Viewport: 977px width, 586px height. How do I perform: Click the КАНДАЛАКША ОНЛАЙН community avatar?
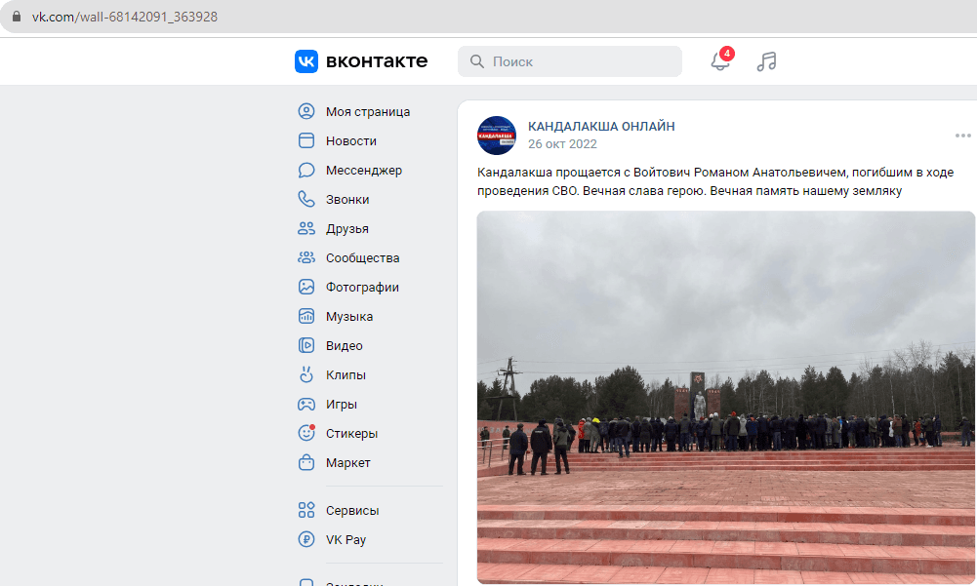(x=497, y=136)
